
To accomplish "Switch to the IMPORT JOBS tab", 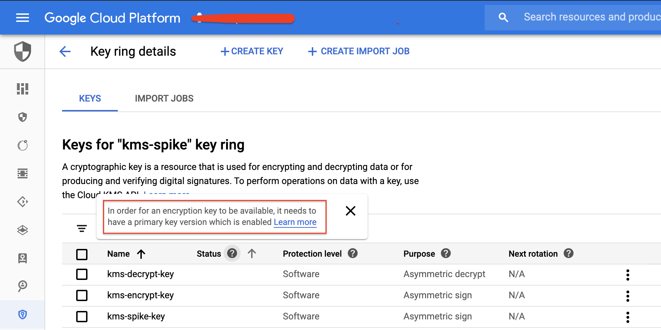I will point(164,98).
